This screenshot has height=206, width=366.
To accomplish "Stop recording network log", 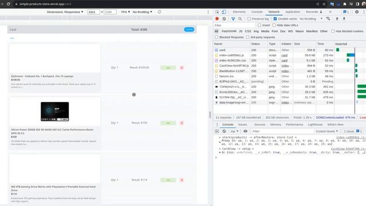I will coord(217,19).
